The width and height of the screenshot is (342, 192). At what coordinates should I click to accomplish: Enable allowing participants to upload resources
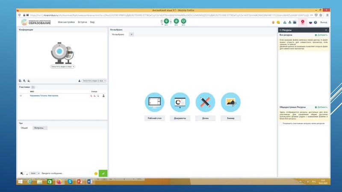click(280, 124)
